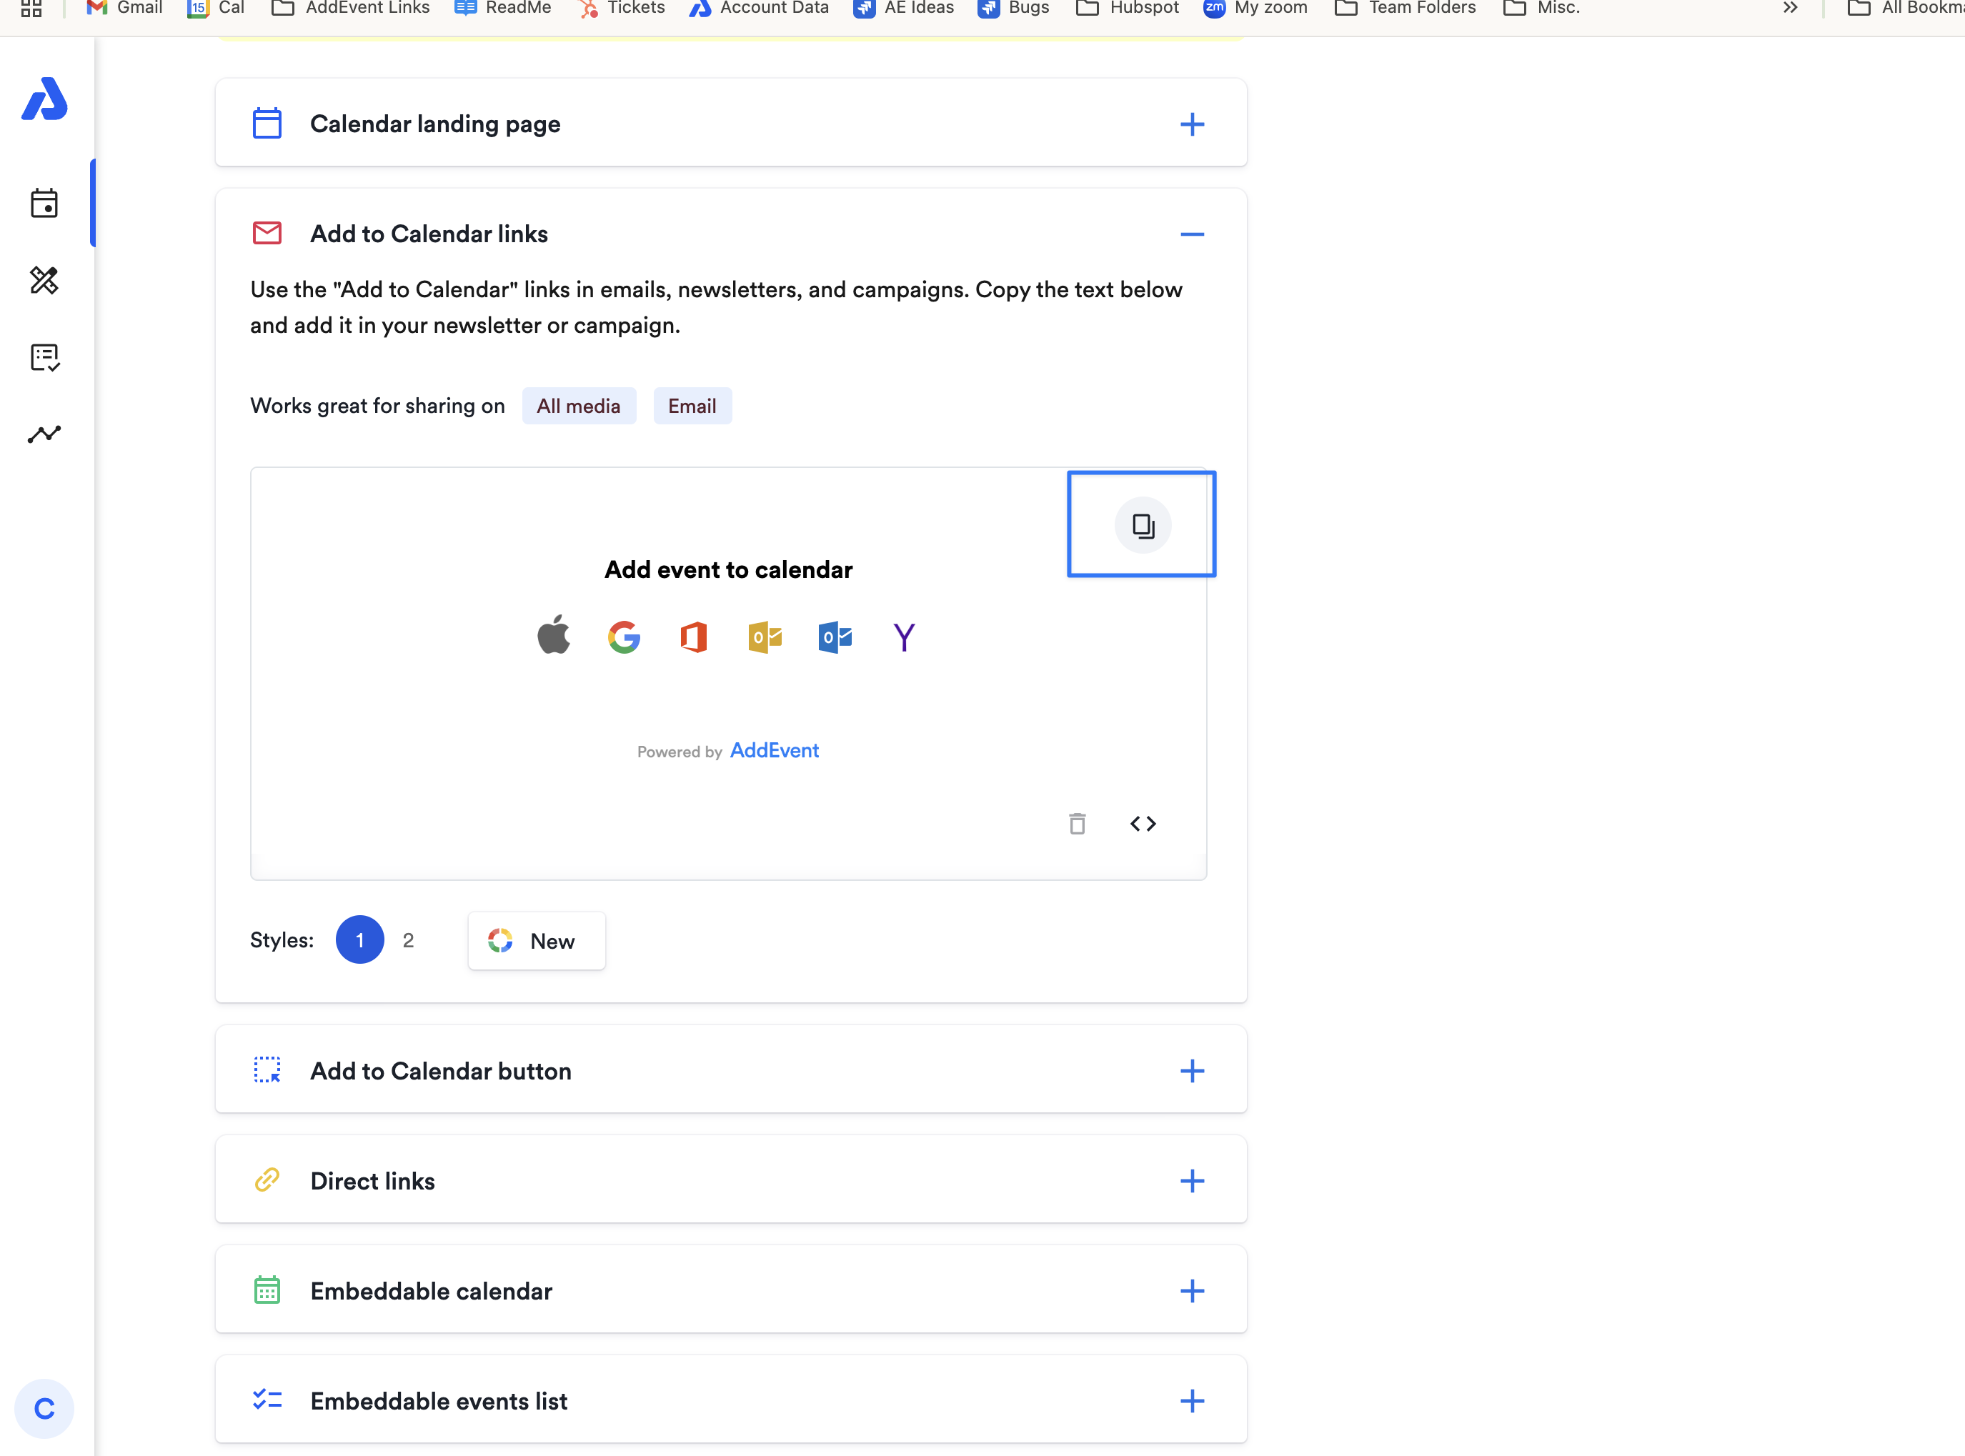The height and width of the screenshot is (1456, 1965).
Task: Open Tickets bookmark in bookmarks bar
Action: [622, 8]
